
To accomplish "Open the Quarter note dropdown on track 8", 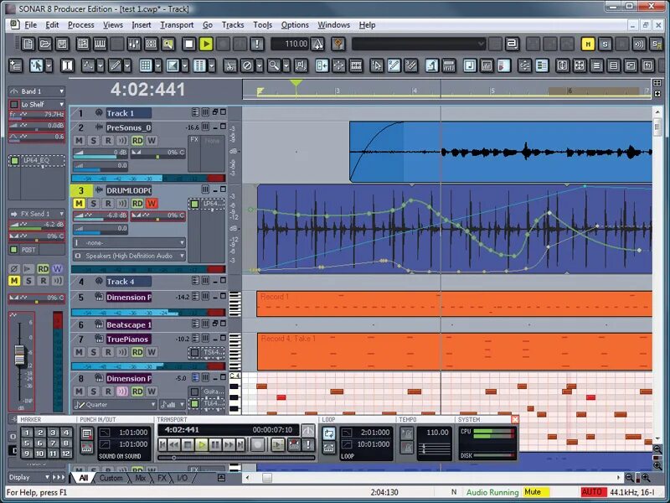I will tap(115, 404).
